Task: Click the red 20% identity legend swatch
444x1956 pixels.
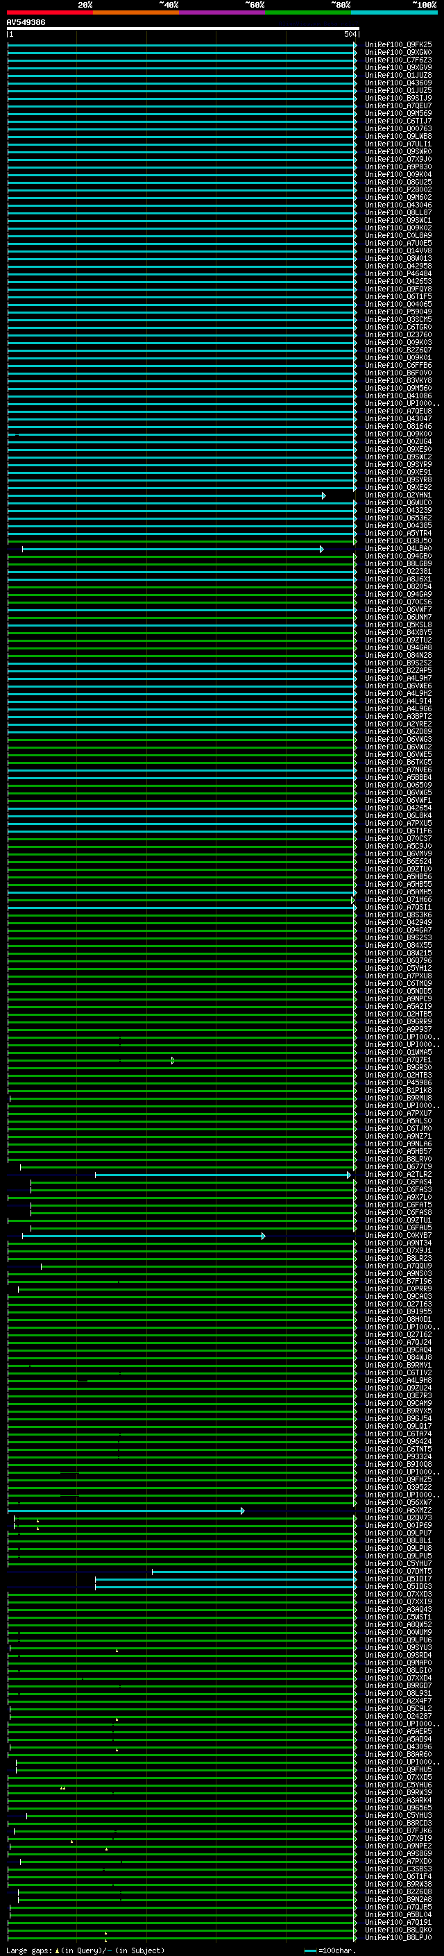Action: coord(49,12)
